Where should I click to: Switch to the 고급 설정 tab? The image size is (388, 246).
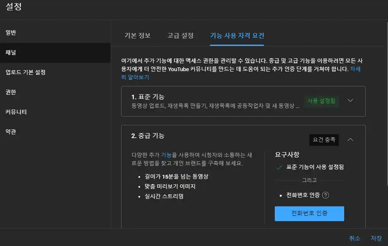tap(181, 36)
